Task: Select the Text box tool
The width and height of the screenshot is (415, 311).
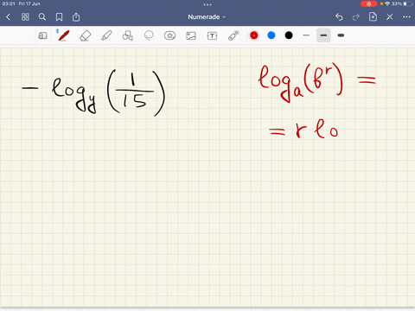Action: point(212,35)
